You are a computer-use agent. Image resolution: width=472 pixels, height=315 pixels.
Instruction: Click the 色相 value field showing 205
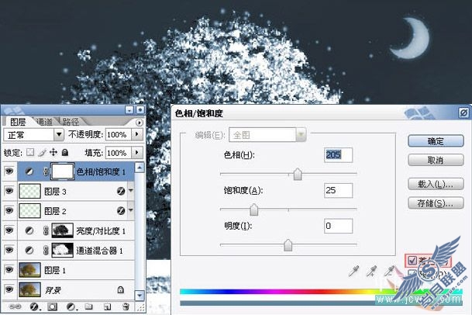tap(339, 155)
